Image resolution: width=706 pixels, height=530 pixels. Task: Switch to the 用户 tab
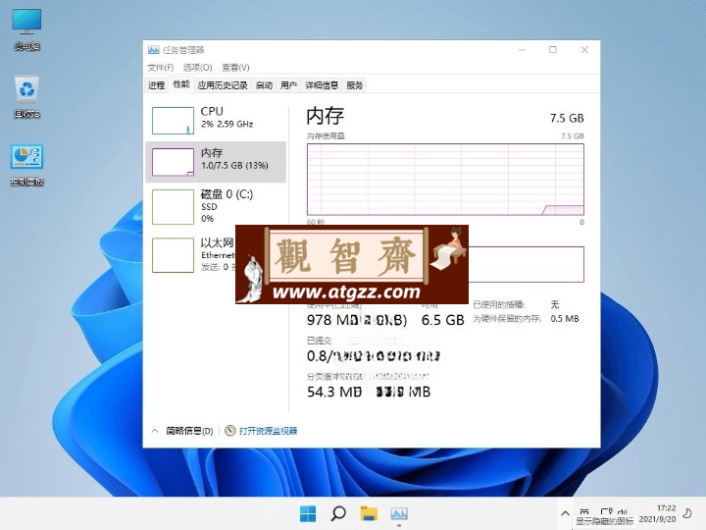(x=288, y=85)
